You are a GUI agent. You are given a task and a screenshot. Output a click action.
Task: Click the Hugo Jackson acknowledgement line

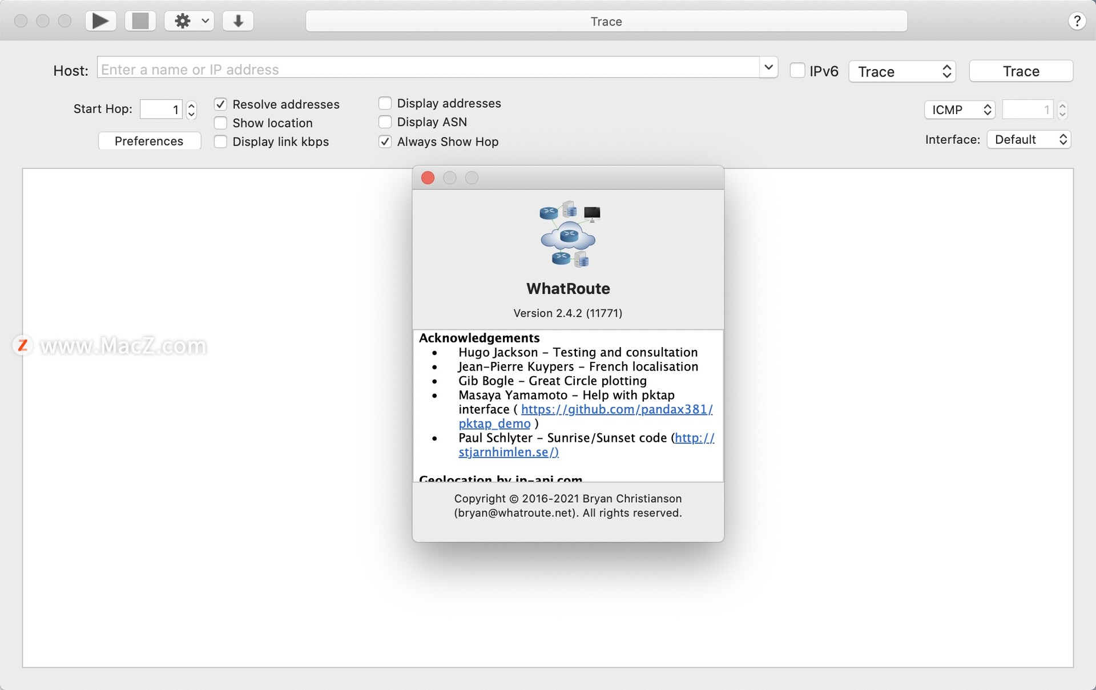578,352
